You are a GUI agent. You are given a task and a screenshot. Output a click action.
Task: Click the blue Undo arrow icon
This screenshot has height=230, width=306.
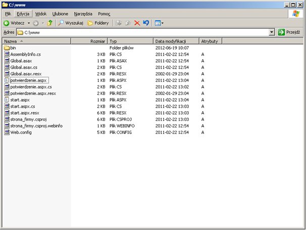pyautogui.click(x=146, y=23)
